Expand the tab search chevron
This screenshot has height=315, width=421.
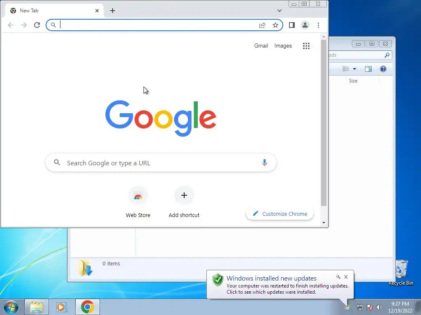pyautogui.click(x=280, y=11)
